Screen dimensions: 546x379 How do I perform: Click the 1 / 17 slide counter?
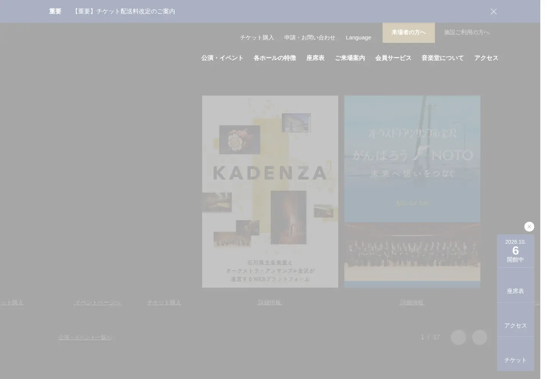point(430,337)
